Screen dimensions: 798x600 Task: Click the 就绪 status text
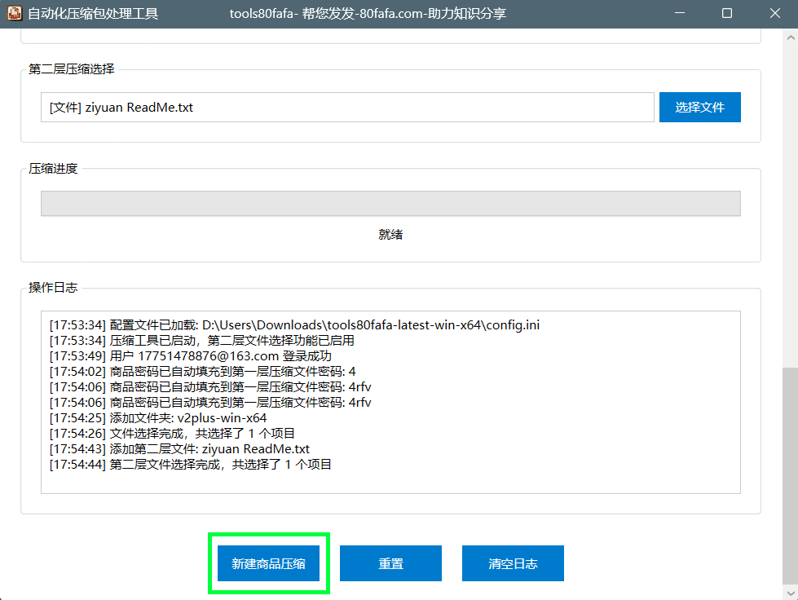390,235
